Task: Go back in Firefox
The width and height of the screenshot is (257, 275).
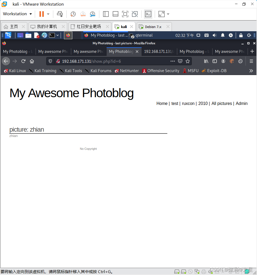Action: click(6, 61)
